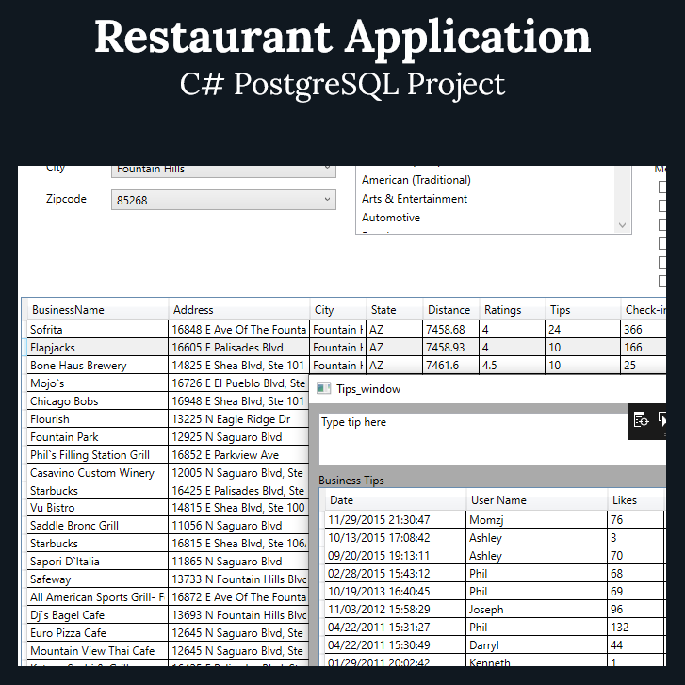Sort tips by Date column header
This screenshot has height=685, width=685.
pyautogui.click(x=396, y=499)
